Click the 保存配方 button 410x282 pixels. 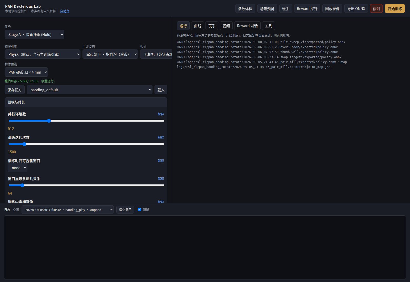(x=15, y=90)
